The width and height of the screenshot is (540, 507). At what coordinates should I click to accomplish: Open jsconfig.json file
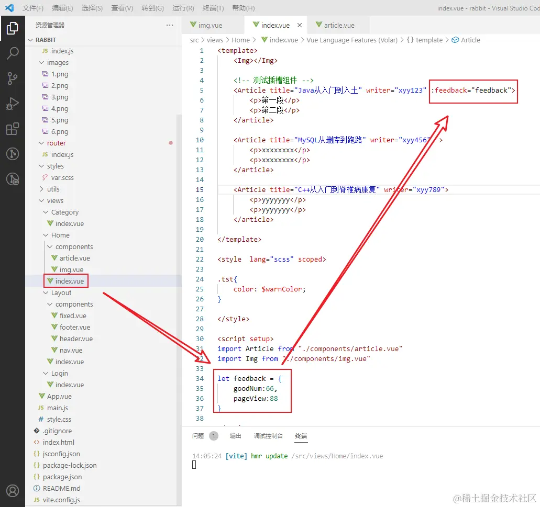[61, 454]
